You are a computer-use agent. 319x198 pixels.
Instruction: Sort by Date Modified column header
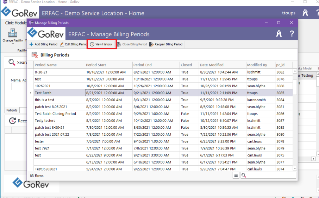[223, 65]
